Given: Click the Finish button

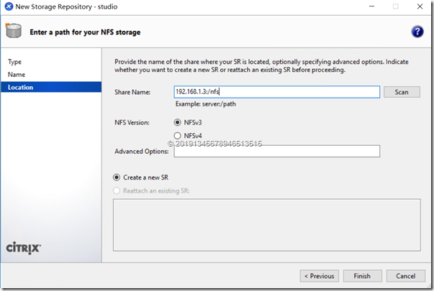Looking at the screenshot, I should (362, 276).
